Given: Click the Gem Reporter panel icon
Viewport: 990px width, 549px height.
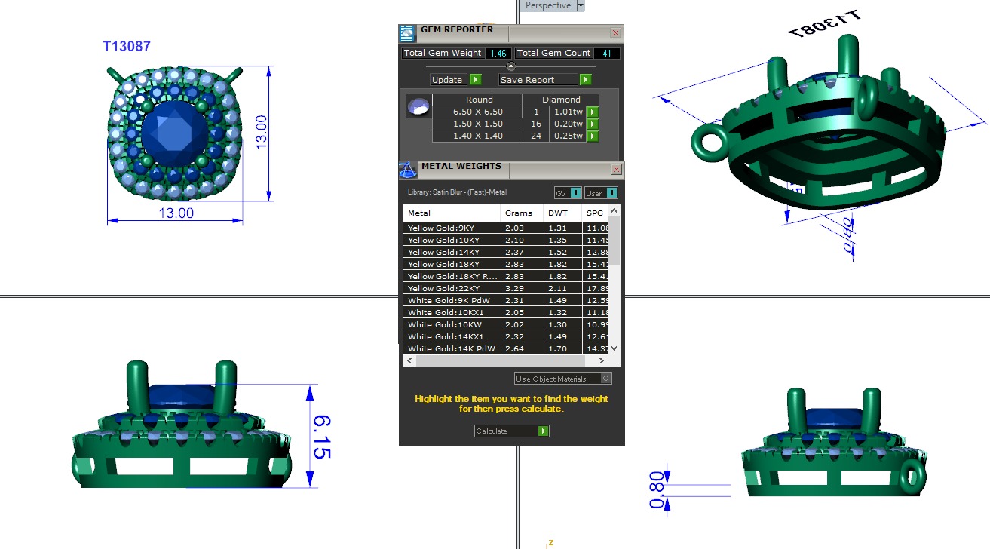Looking at the screenshot, I should (x=407, y=33).
